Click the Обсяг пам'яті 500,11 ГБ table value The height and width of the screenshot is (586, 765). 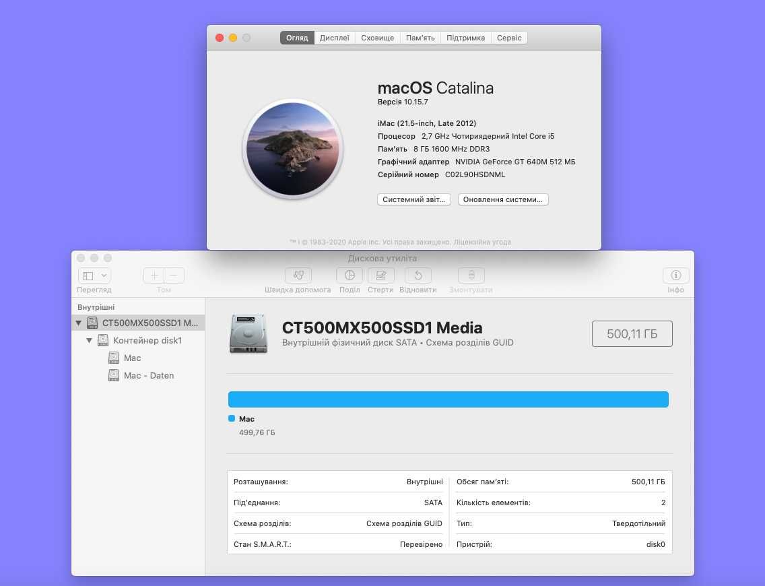tap(648, 482)
